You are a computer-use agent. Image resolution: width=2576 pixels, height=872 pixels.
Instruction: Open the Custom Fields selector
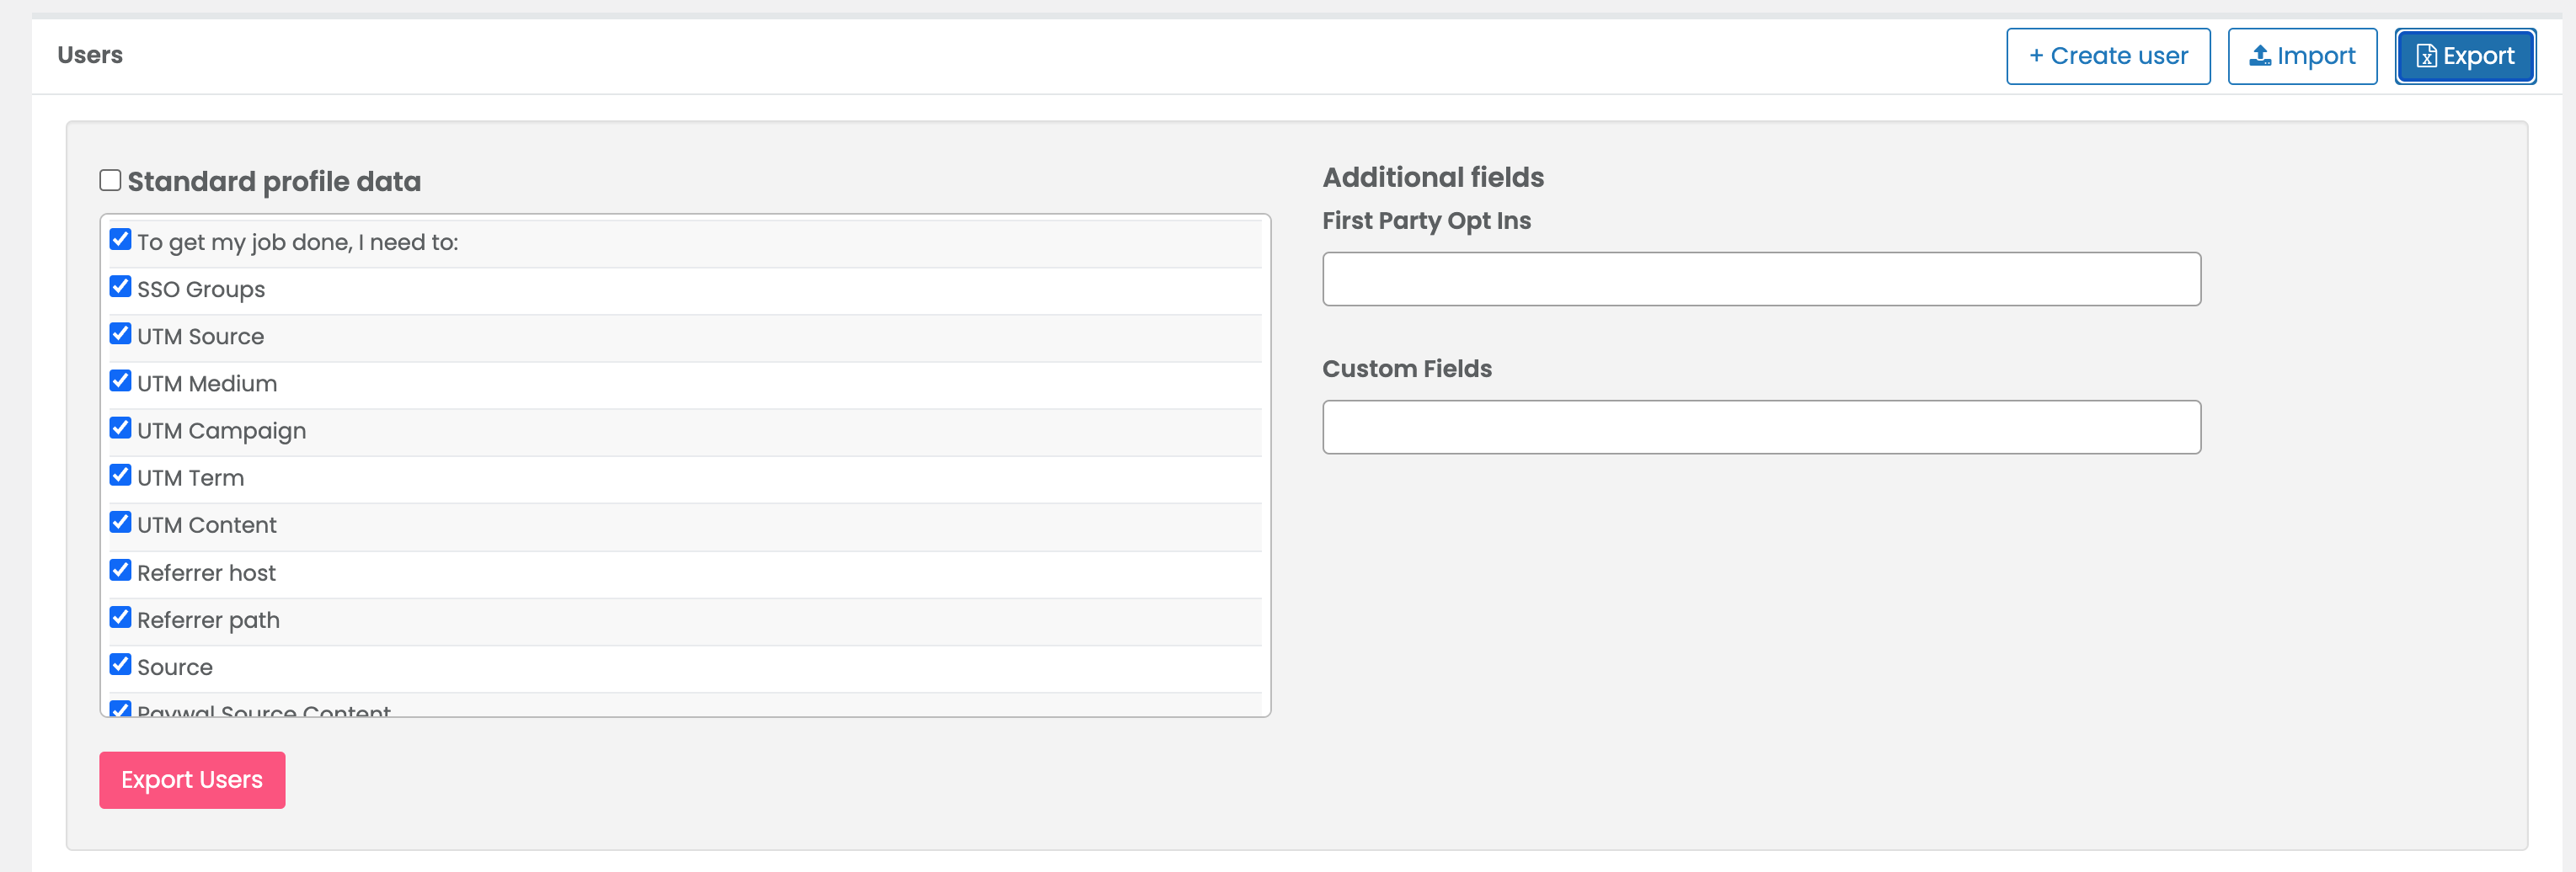(1760, 428)
